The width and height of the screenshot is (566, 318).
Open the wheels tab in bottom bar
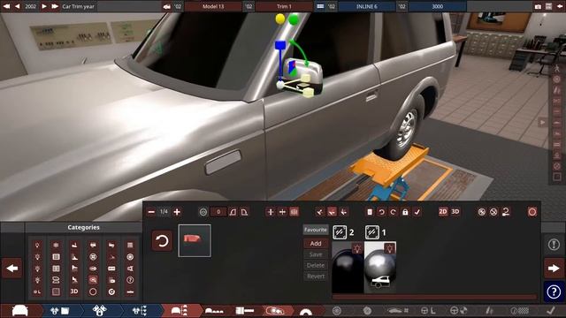[336, 310]
